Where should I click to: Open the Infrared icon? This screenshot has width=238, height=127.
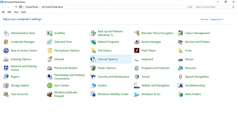pos(50,59)
